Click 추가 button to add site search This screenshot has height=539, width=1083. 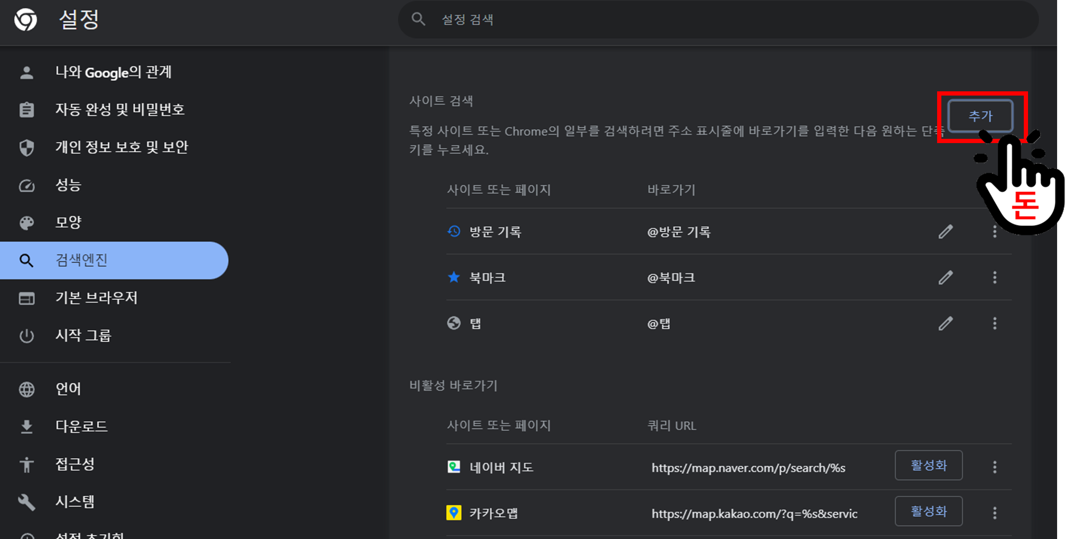click(980, 116)
